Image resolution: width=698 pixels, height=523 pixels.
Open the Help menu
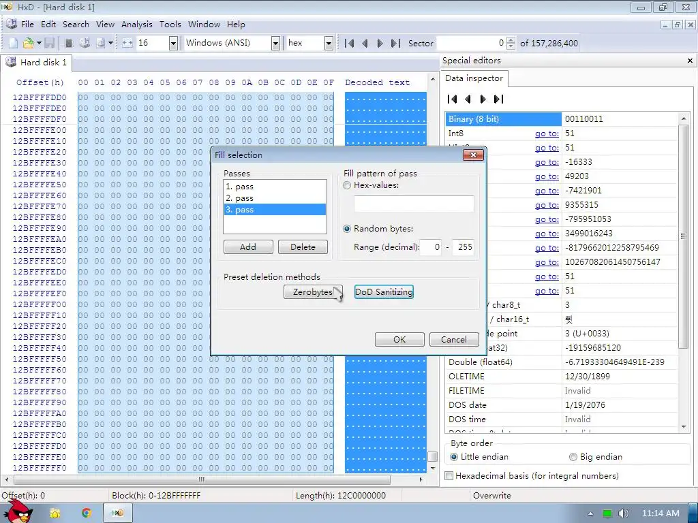click(236, 25)
